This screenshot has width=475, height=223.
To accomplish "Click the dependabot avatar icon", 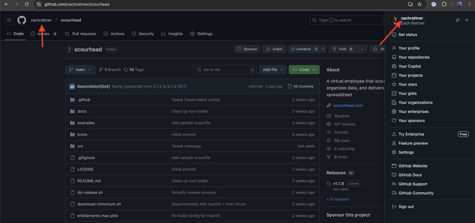I will (72, 86).
